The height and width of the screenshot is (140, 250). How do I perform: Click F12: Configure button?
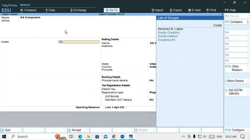pyautogui.click(x=237, y=130)
